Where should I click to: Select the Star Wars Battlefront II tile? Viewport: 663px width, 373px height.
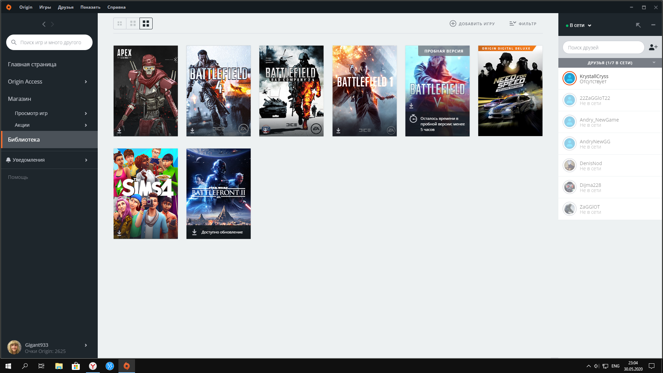(x=219, y=194)
